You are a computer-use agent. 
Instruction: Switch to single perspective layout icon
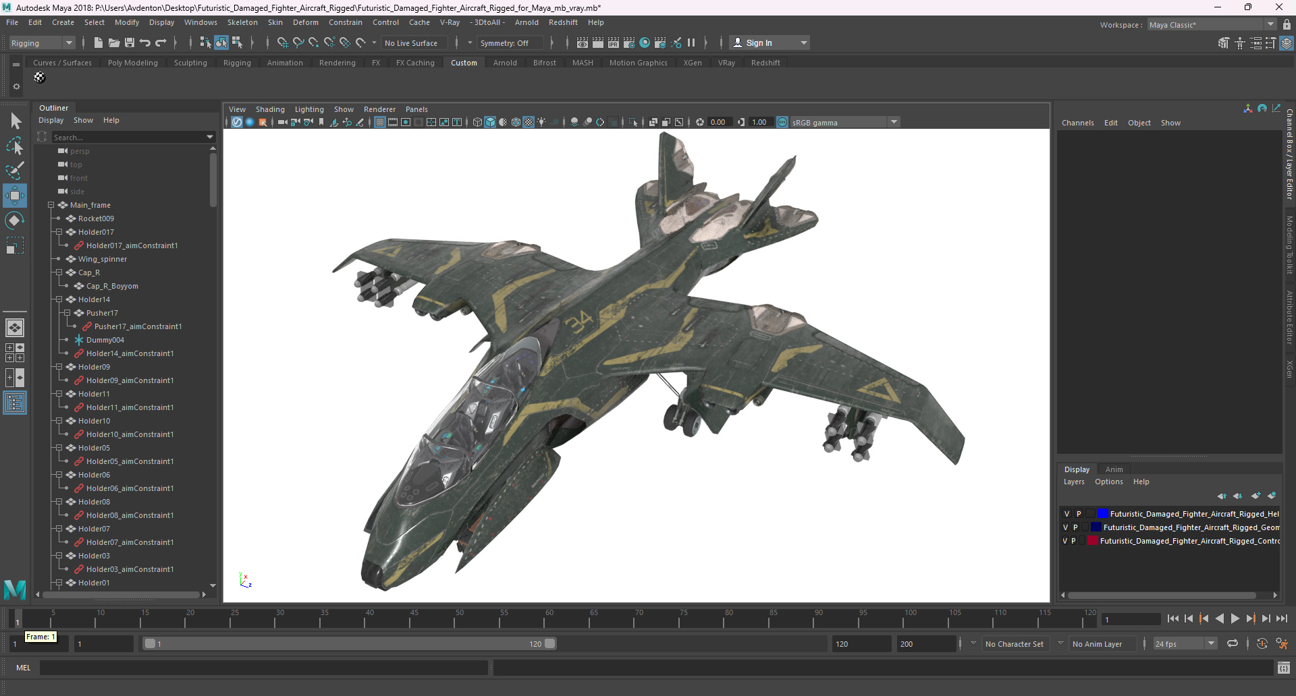click(15, 328)
